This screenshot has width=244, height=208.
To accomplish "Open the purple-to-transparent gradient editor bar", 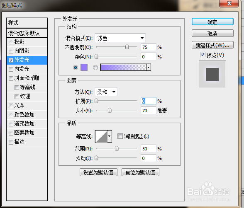I will click(123, 67).
